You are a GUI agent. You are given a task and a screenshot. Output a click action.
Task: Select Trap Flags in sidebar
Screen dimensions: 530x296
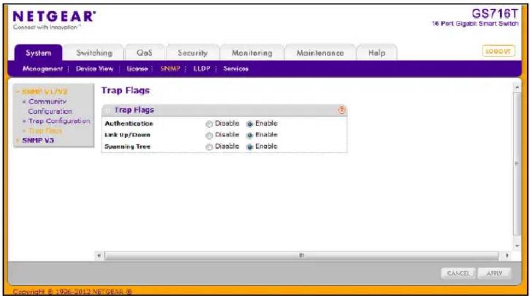(x=45, y=131)
